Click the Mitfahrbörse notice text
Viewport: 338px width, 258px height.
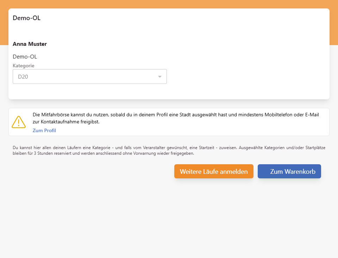[176, 118]
